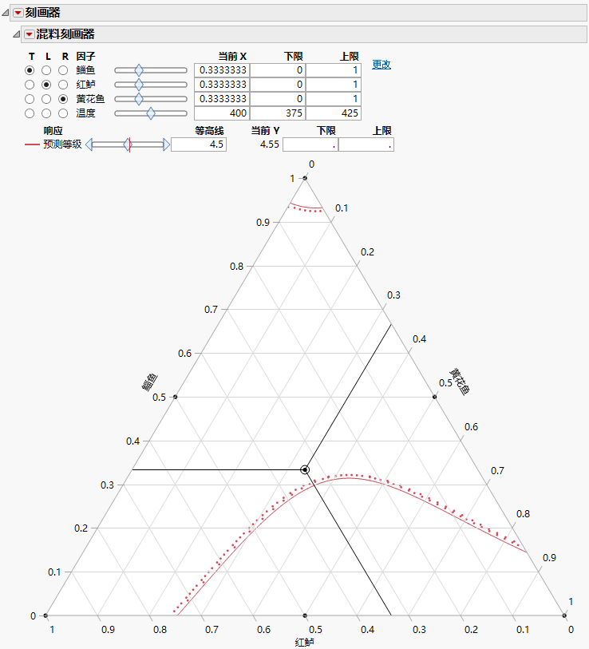The width and height of the screenshot is (589, 649).
Task: Edit the contour value 4.5 field
Action: pos(199,144)
